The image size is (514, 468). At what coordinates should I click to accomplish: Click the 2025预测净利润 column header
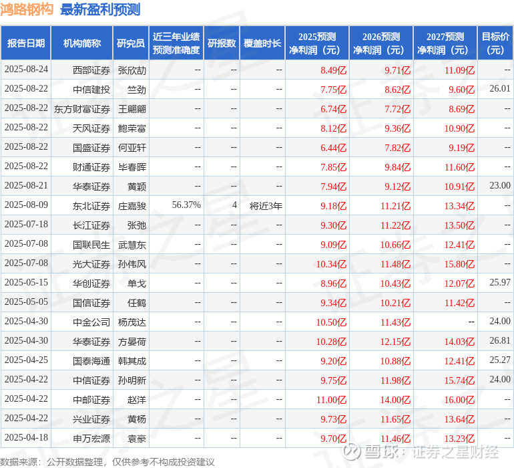[317, 43]
